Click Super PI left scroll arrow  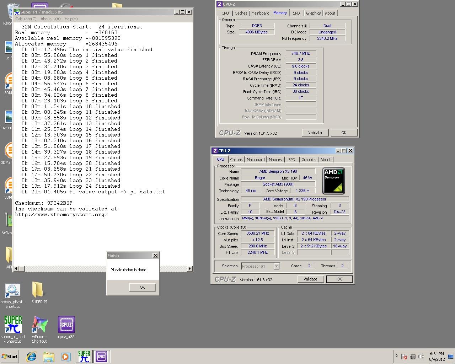(x=16, y=269)
